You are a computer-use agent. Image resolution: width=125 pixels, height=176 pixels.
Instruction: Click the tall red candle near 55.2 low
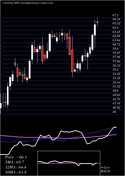[x=72, y=61]
